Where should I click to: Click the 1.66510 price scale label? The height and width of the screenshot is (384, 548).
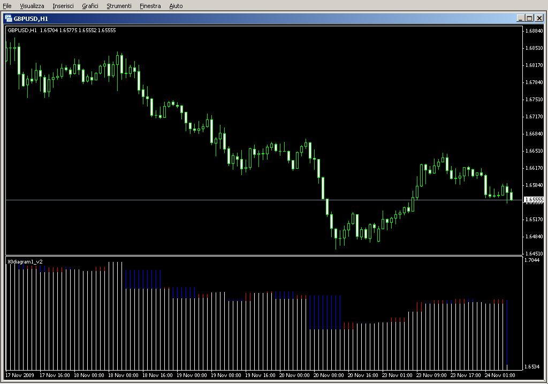pyautogui.click(x=535, y=150)
